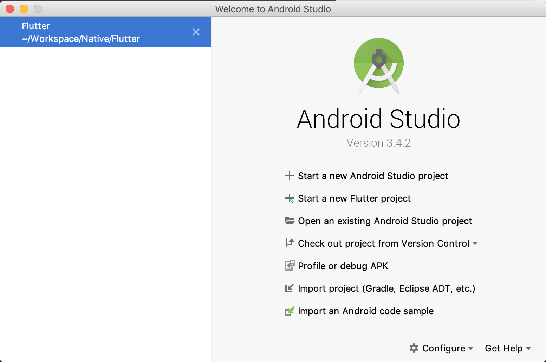Click the Android code sample import icon
This screenshot has width=546, height=362.
click(x=289, y=311)
